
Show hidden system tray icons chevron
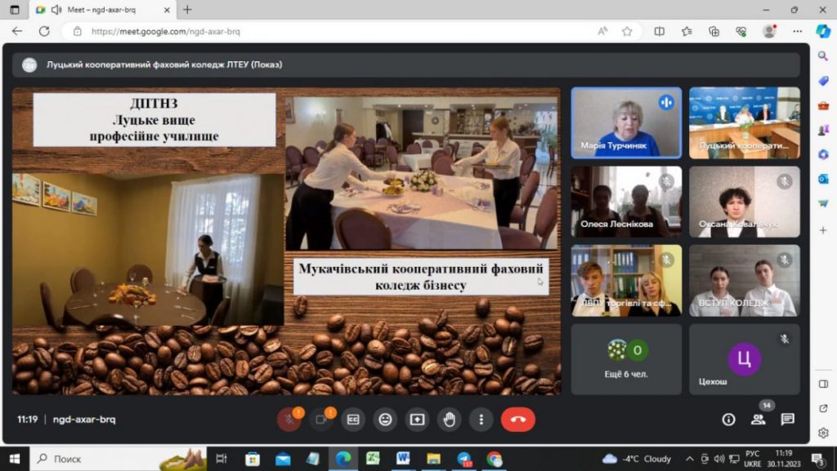[689, 459]
